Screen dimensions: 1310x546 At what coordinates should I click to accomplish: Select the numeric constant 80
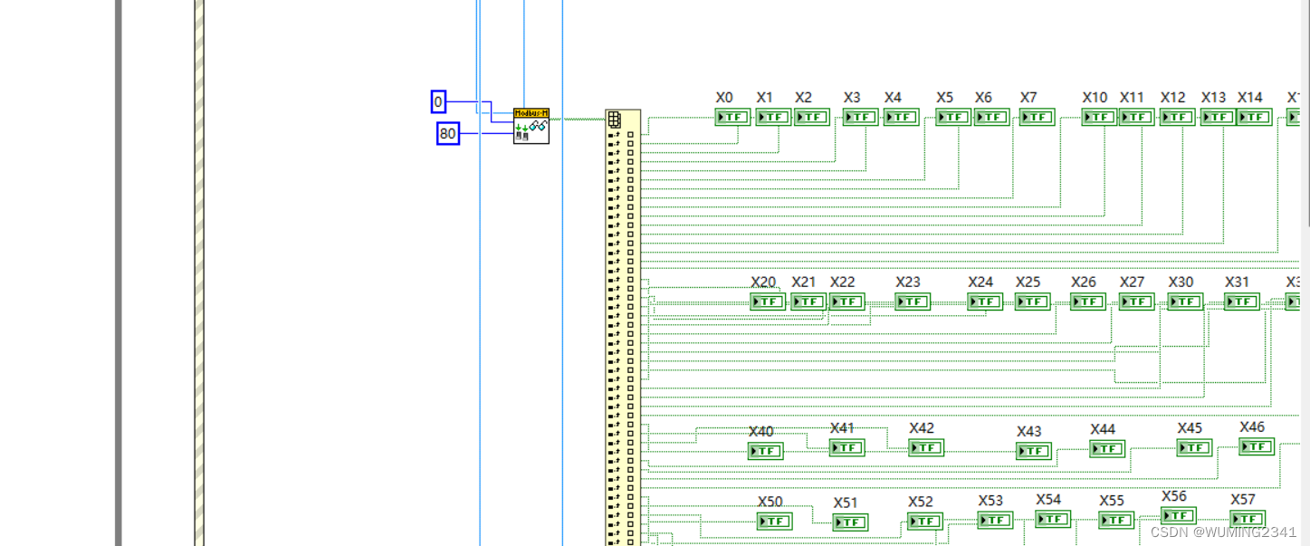(447, 134)
